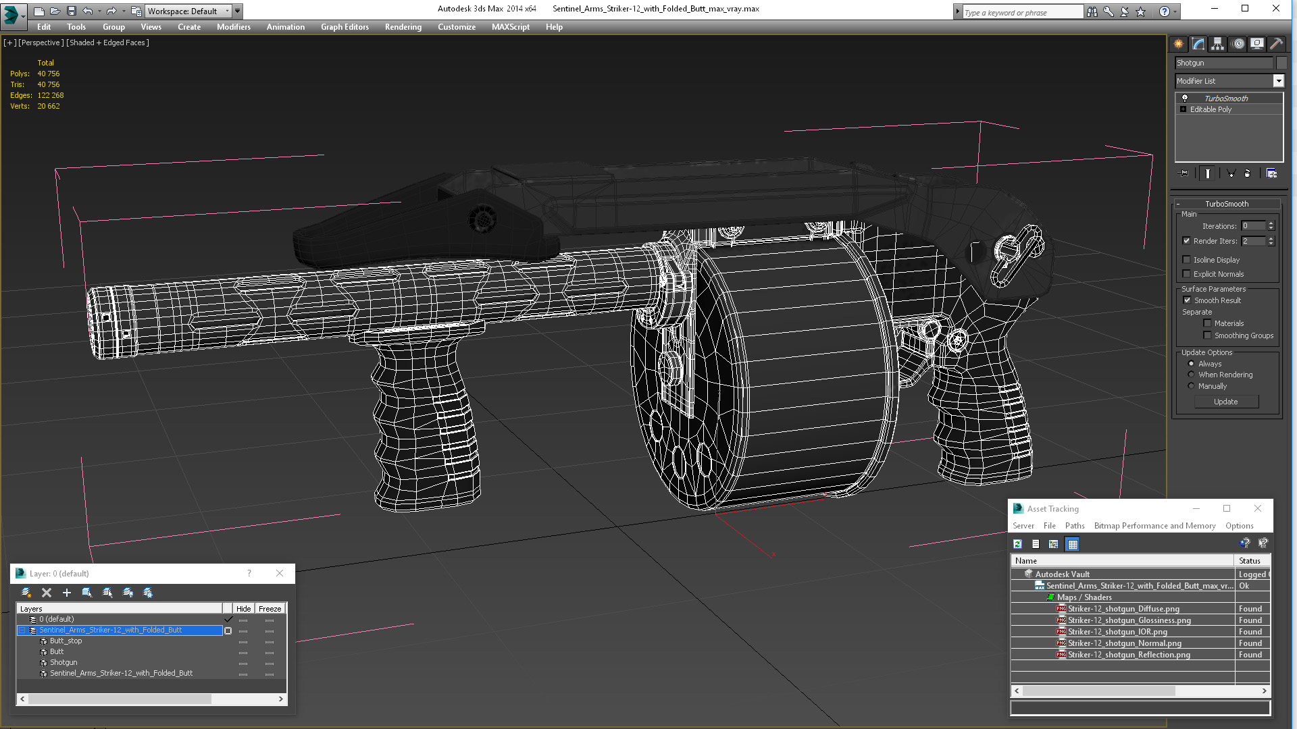This screenshot has height=729, width=1297.
Task: Toggle Show End Result icon
Action: (1207, 173)
